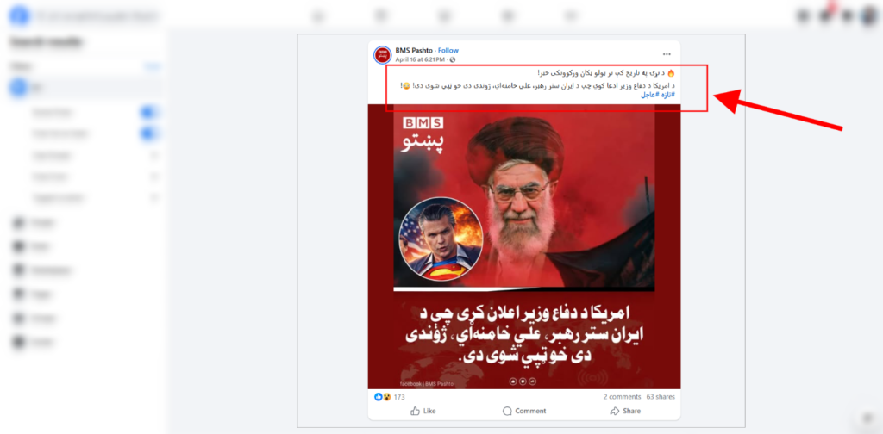Click the Comment speech bubble icon
883x434 pixels.
click(x=507, y=411)
